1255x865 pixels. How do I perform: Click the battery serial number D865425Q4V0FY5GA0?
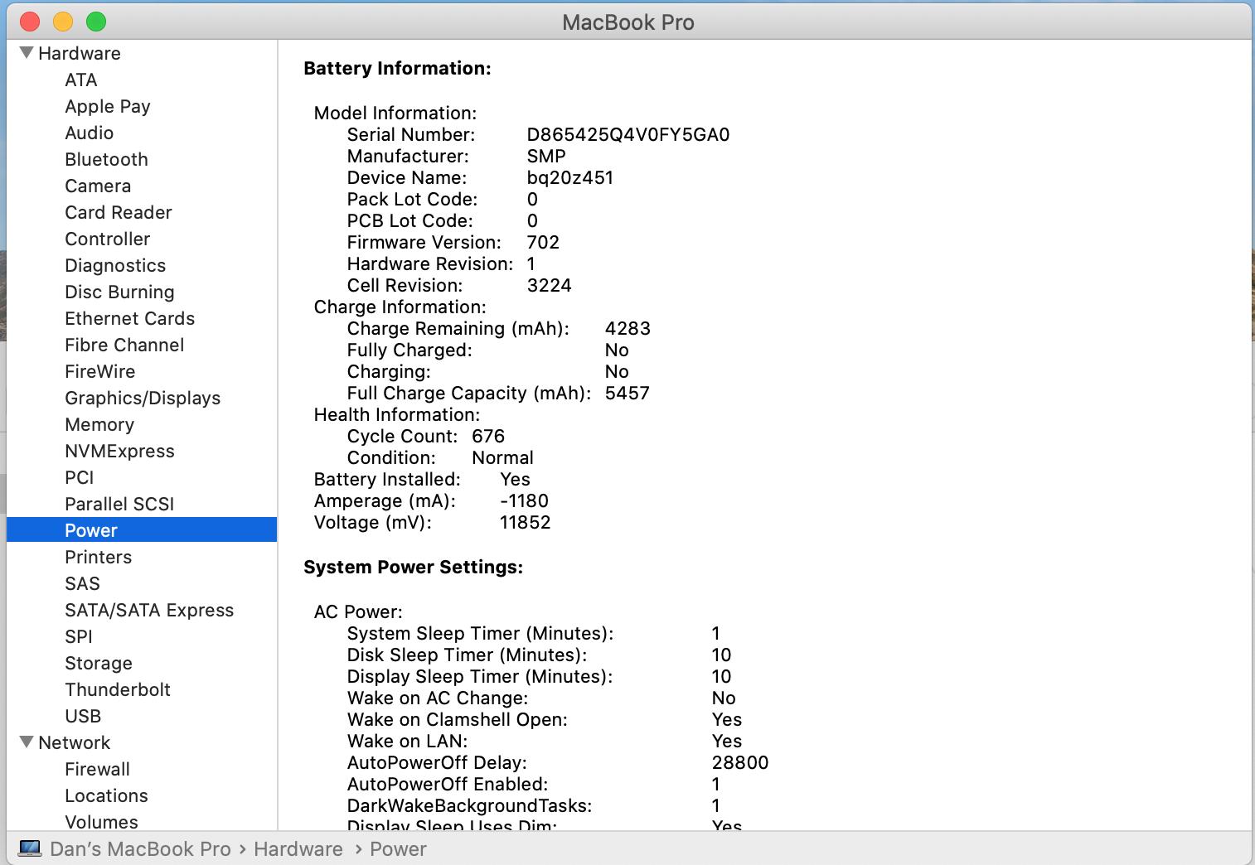pos(628,134)
